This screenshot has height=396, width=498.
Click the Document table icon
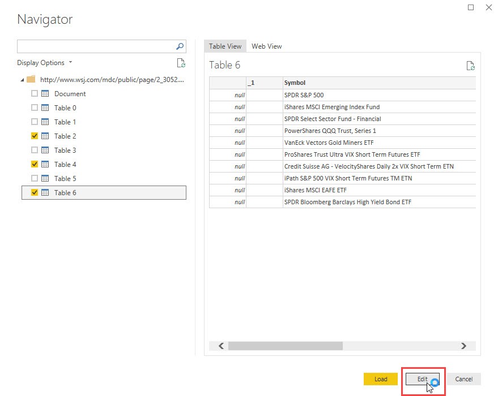click(x=45, y=93)
